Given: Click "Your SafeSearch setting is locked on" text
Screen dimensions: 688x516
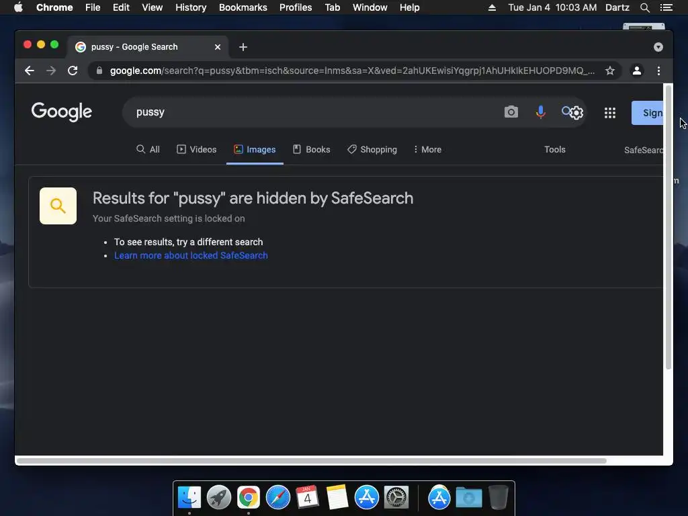Looking at the screenshot, I should point(169,218).
